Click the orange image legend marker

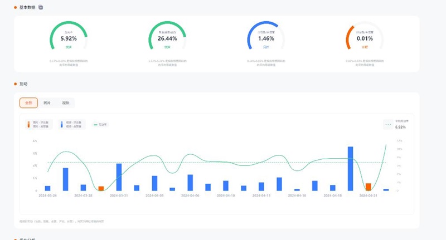tap(29, 124)
